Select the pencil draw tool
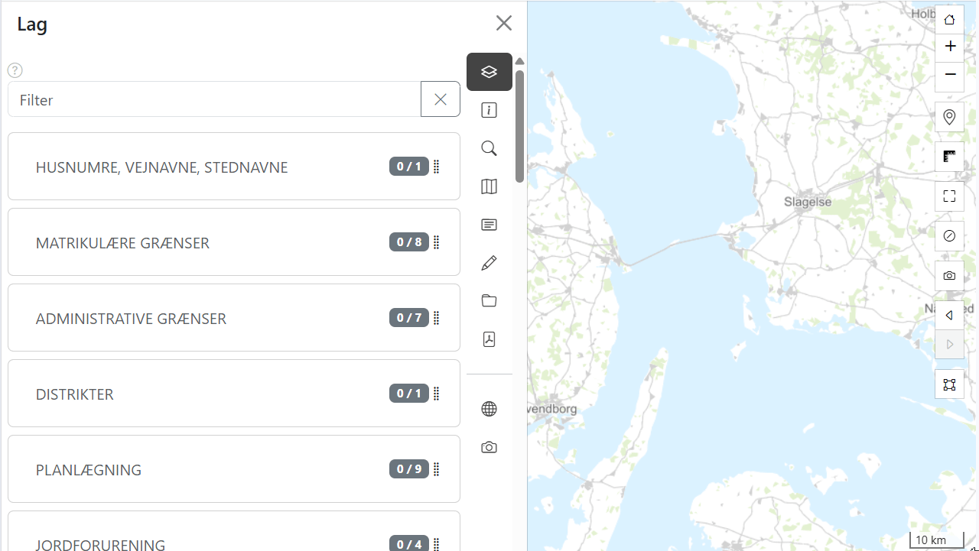 click(x=489, y=263)
